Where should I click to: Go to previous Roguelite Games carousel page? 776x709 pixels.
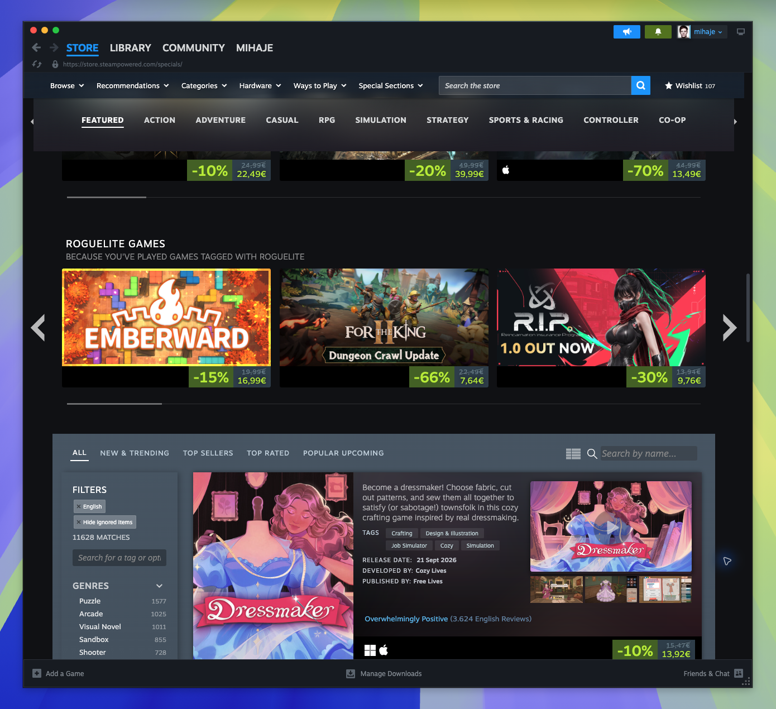(x=38, y=328)
